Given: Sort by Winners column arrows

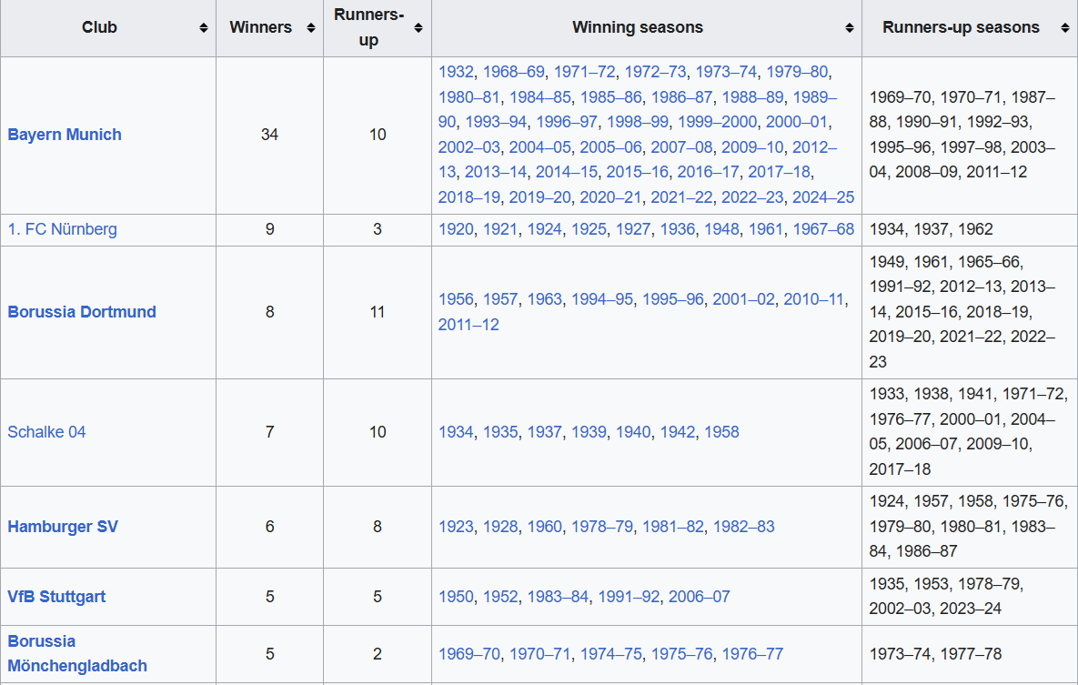Looking at the screenshot, I should (311, 27).
